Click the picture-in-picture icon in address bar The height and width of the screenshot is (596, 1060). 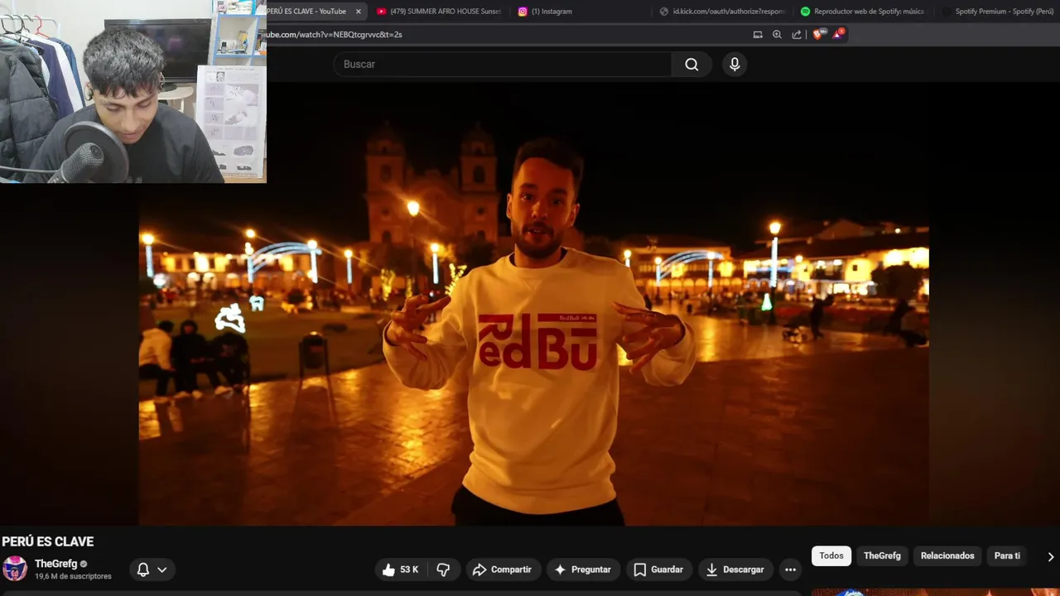757,35
